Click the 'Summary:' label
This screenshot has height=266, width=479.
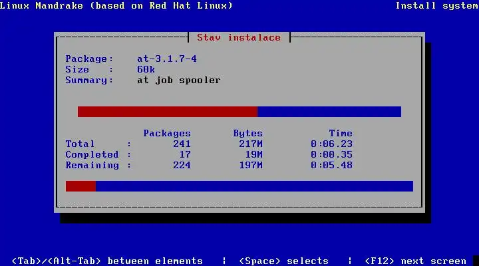[x=89, y=80]
